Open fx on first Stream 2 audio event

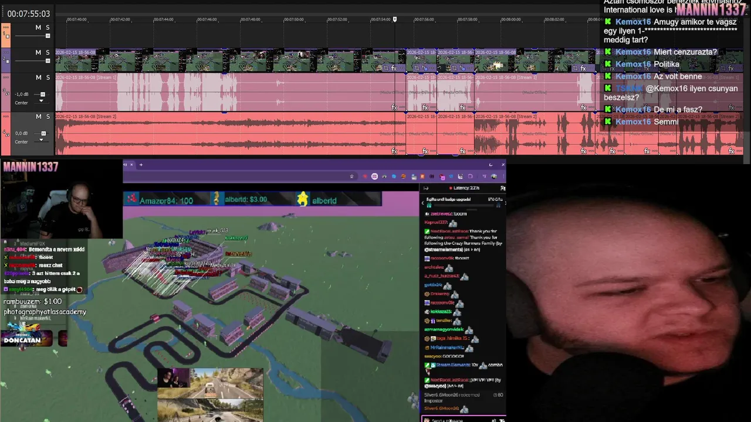click(394, 151)
